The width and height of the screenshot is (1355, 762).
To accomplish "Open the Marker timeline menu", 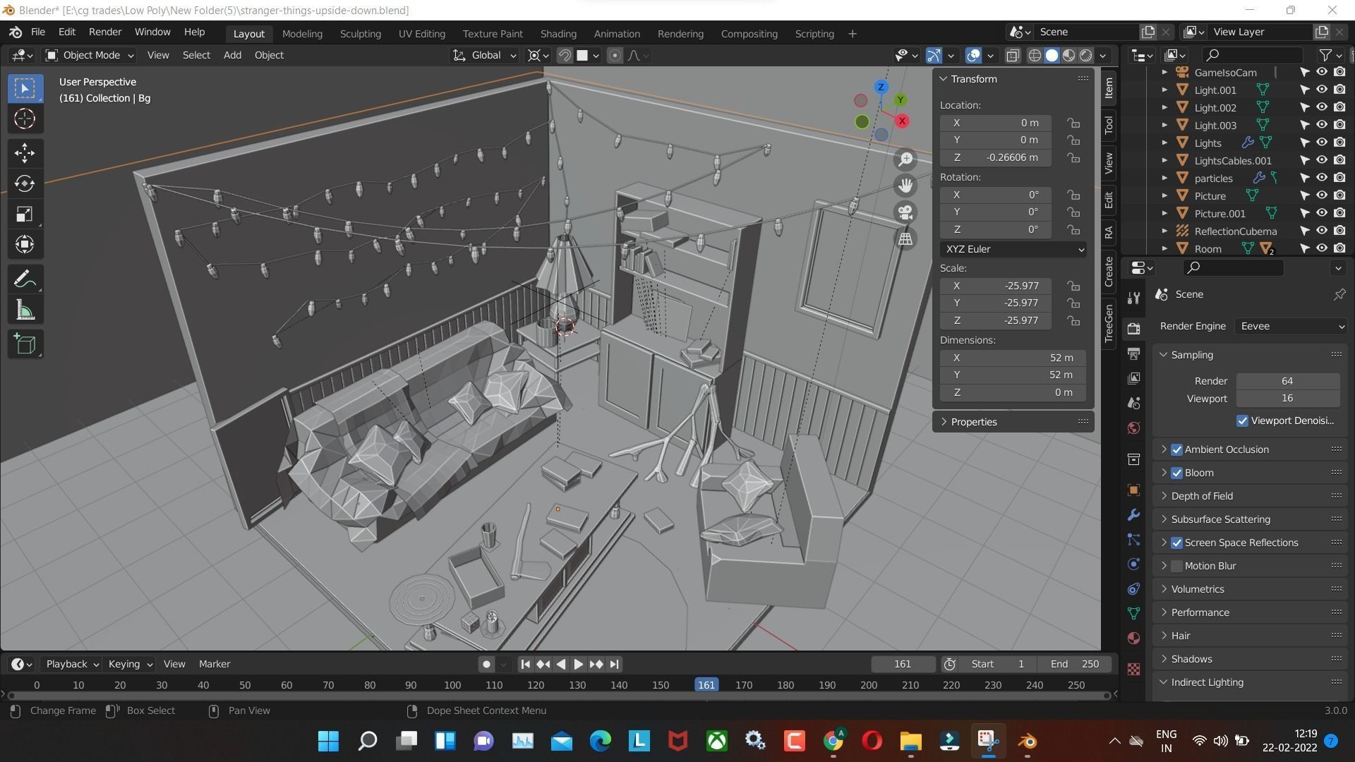I will click(x=215, y=664).
